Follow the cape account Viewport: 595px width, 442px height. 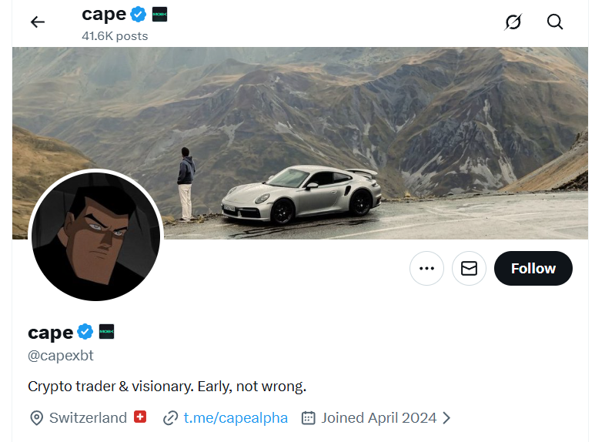[533, 269]
